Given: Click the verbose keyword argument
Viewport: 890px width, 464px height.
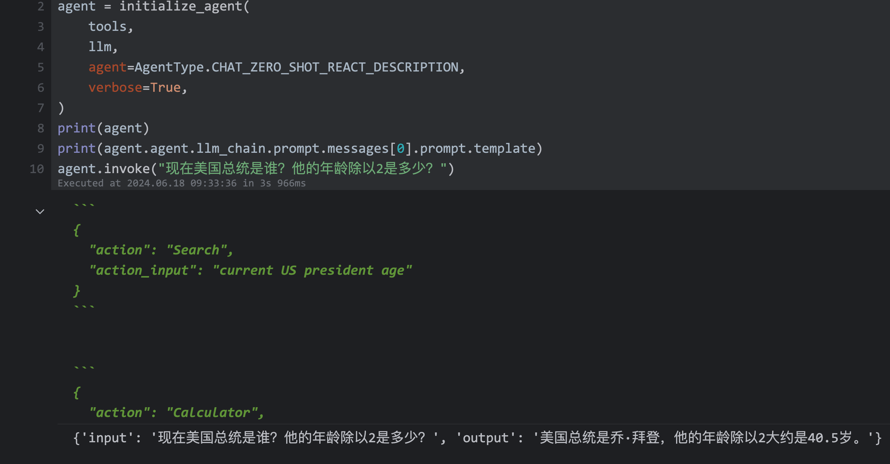Looking at the screenshot, I should click(x=115, y=88).
